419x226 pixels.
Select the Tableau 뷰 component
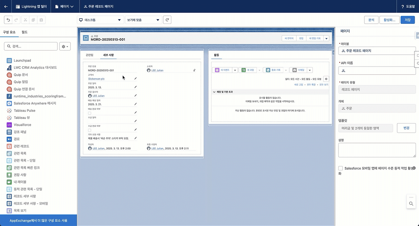click(18, 118)
